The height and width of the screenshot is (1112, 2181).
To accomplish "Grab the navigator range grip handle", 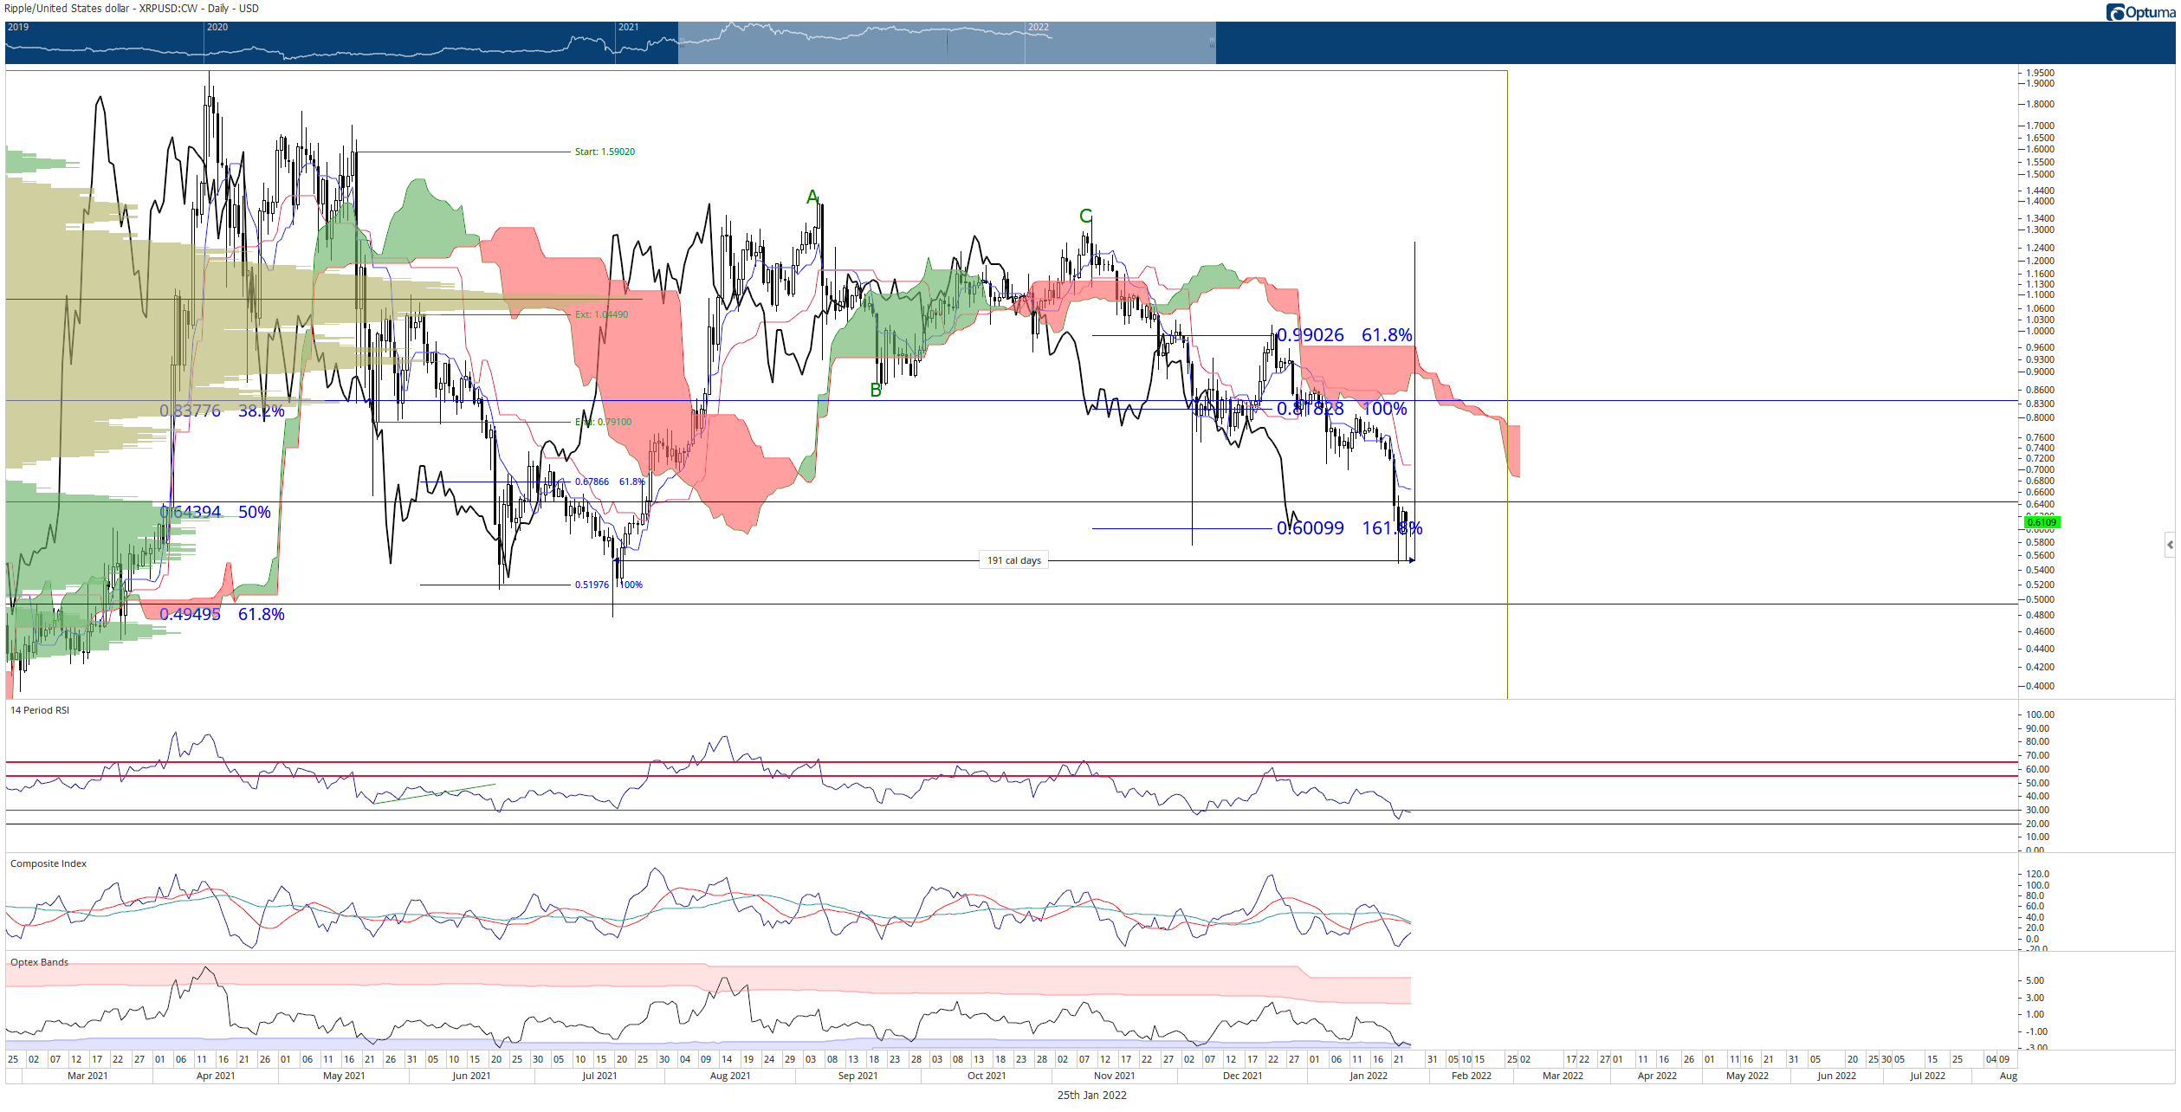I will tap(1212, 42).
